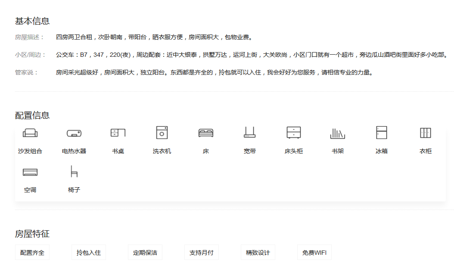Click the electric water heater (电热水器) icon
Viewport: 454px width, 272px height.
click(x=74, y=133)
